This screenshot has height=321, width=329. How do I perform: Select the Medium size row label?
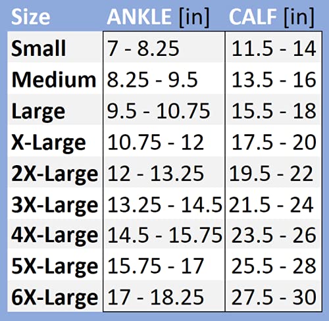point(54,80)
